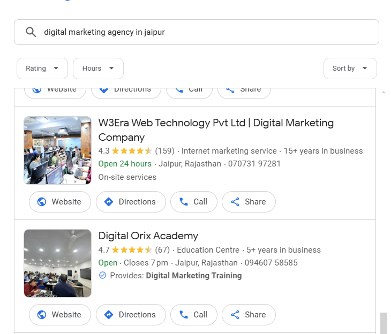Open W3Era Web Technology listing title
Screen dimensions: 391x334
tap(216, 130)
